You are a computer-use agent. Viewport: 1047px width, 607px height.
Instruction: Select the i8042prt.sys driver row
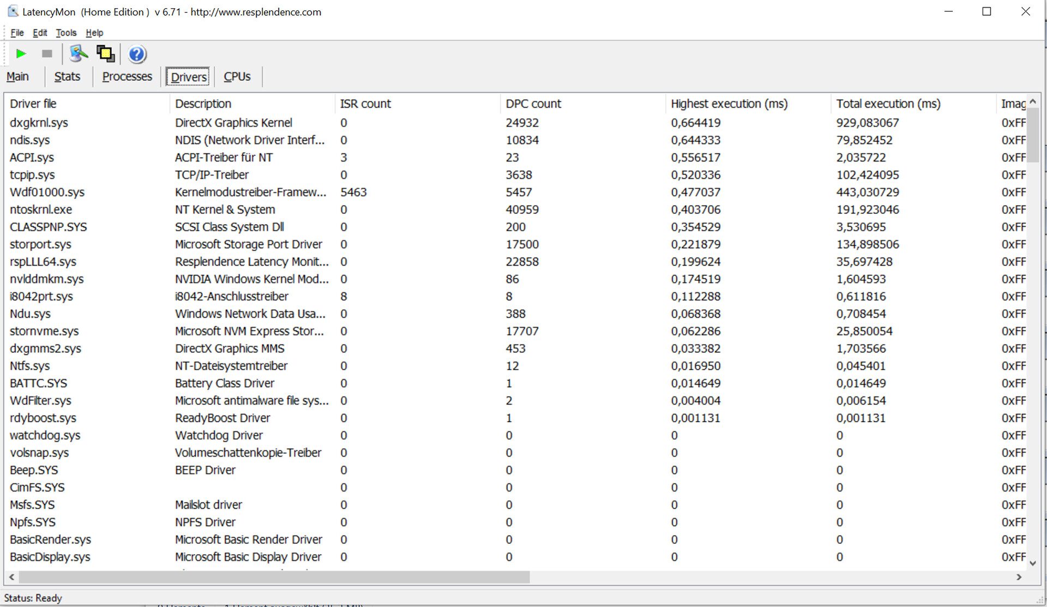tap(516, 297)
